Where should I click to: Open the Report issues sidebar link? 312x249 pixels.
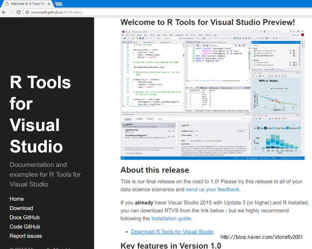click(26, 236)
